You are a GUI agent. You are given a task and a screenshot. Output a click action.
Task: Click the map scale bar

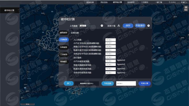28,104
